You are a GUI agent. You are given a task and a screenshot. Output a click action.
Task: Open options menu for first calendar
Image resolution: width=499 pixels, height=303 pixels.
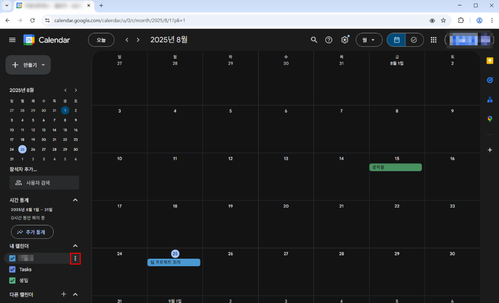click(x=75, y=258)
